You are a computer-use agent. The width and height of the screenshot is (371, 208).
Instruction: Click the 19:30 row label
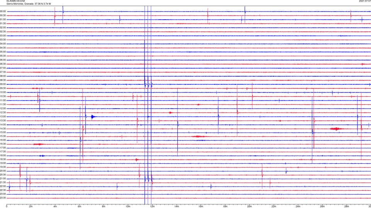tap(3, 167)
